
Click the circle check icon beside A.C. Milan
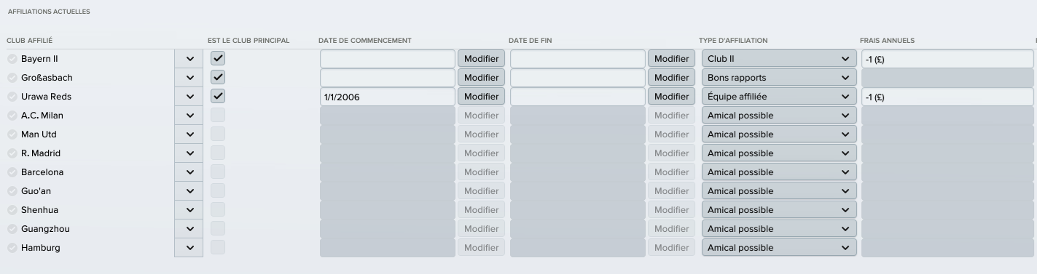point(12,116)
